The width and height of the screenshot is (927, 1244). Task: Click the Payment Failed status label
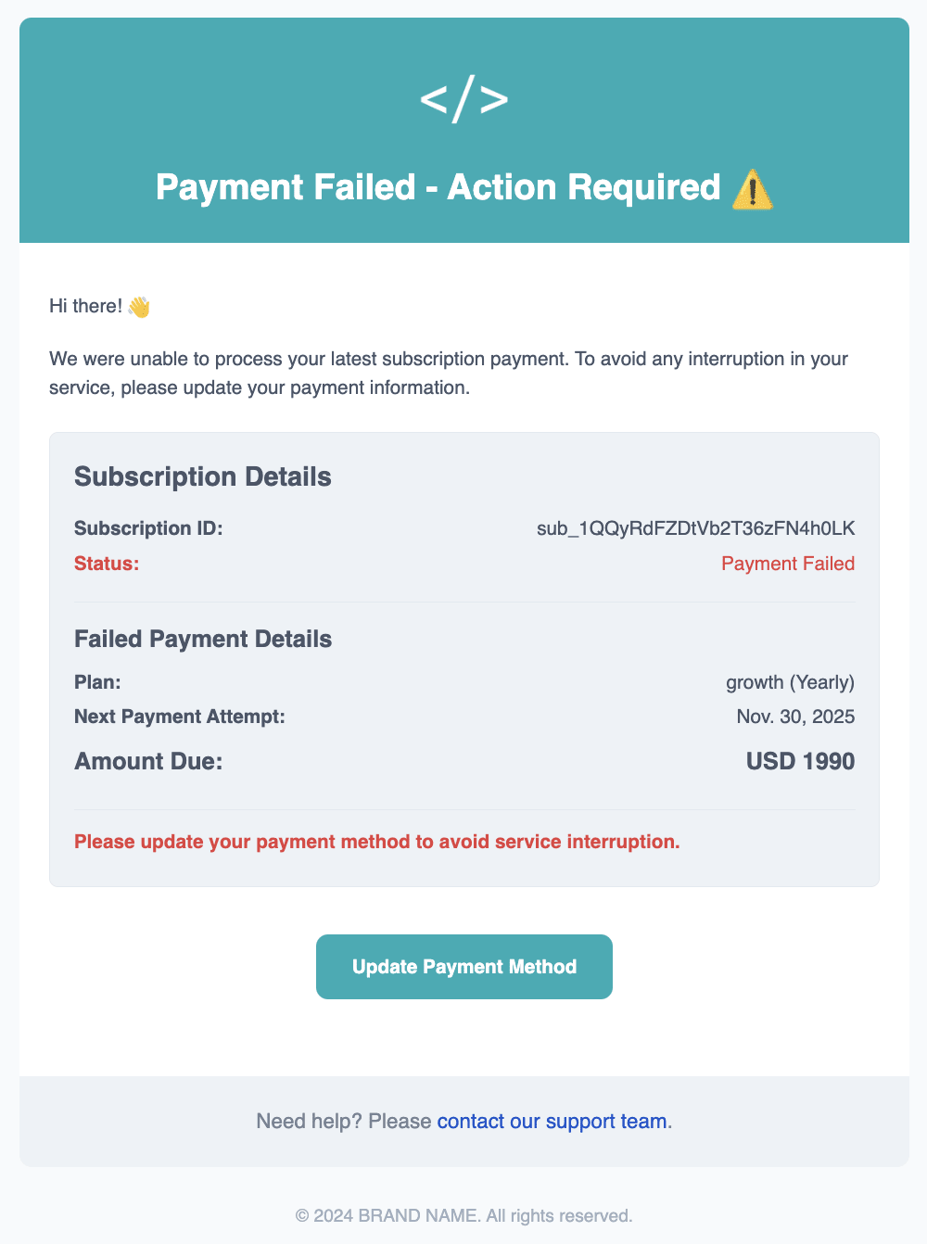click(788, 563)
